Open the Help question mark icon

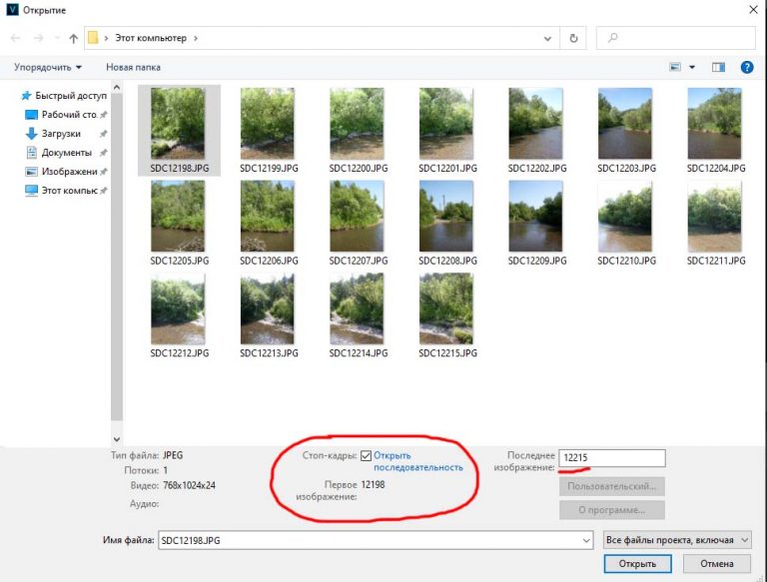(x=746, y=67)
